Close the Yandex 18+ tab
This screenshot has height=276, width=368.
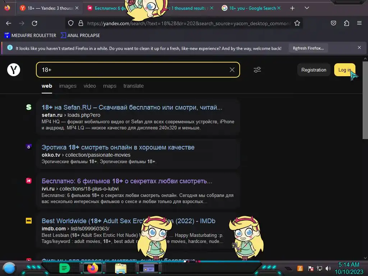tap(77, 8)
